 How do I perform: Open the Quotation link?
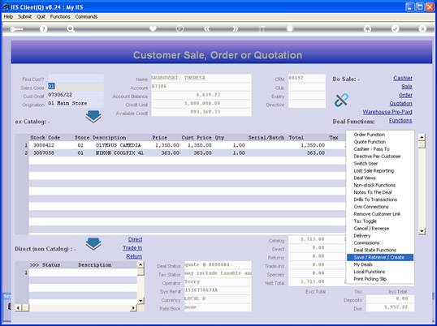(400, 104)
